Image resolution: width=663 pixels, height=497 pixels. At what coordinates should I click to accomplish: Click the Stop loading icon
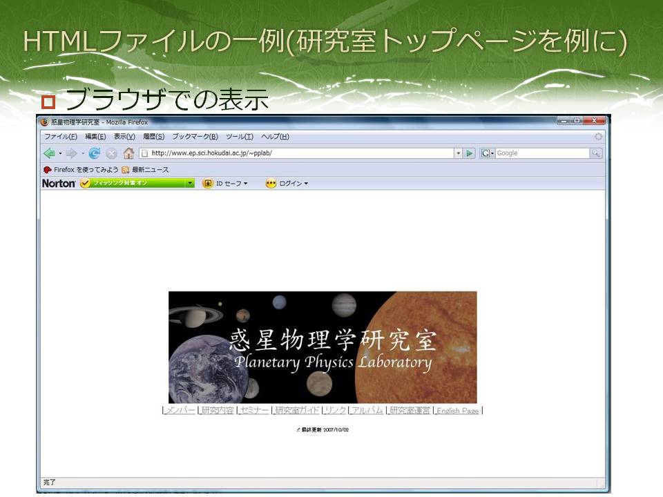tap(111, 153)
